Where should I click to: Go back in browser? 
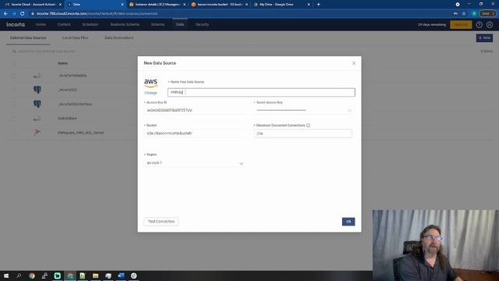[x=5, y=14]
